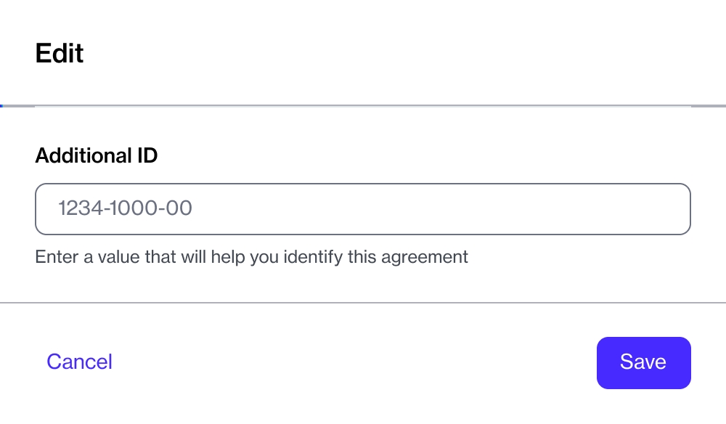726x424 pixels.
Task: Click the empty right side of ID field
Action: [581, 209]
